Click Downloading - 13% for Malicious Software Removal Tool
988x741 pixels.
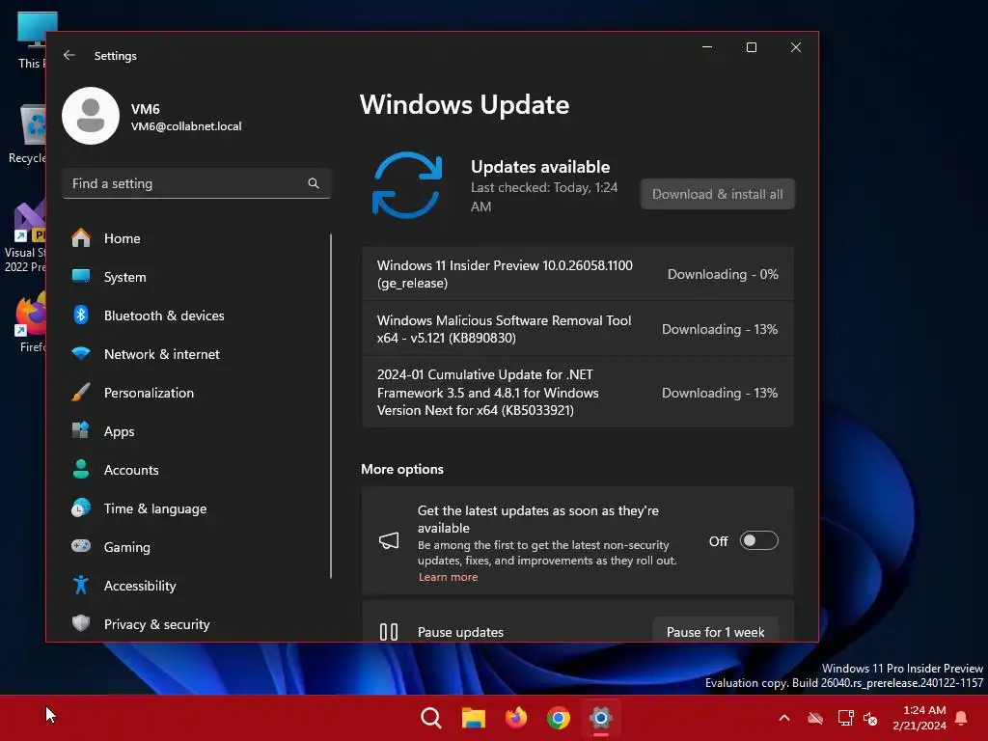(720, 329)
